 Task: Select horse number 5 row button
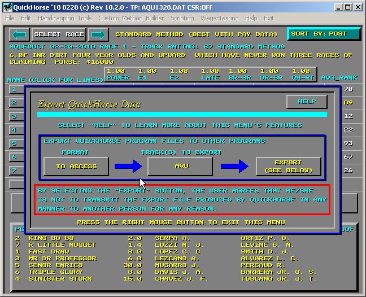(13, 143)
